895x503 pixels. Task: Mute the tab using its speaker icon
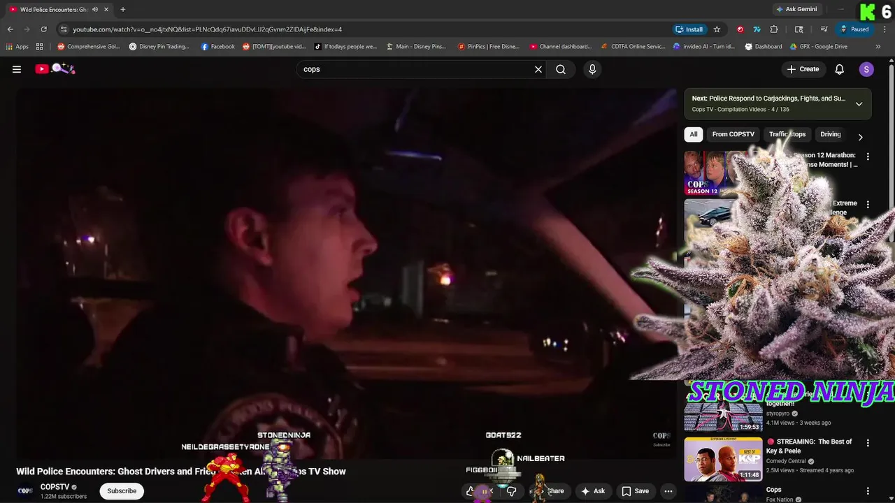click(95, 9)
